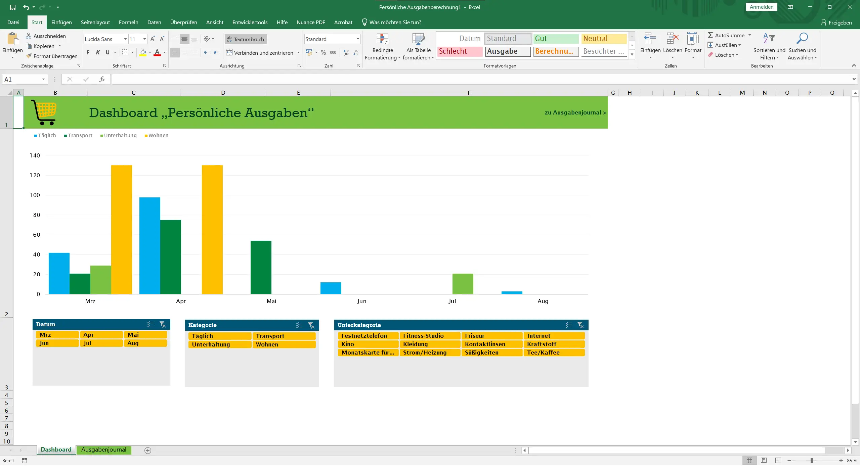Click the zoom slider handle
This screenshot has height=466, width=860.
[x=812, y=461]
